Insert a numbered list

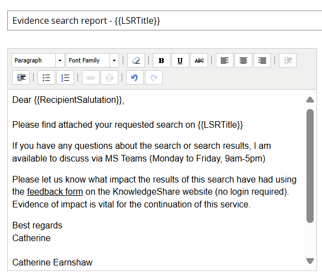(65, 77)
